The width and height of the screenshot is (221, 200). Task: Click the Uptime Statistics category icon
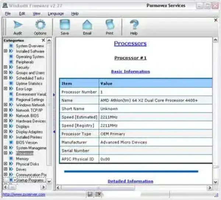[11, 83]
